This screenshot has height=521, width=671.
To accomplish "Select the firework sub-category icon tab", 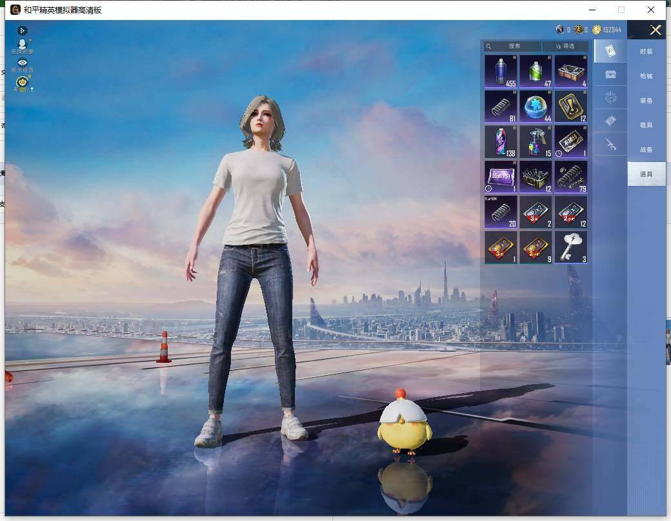I will tap(610, 97).
